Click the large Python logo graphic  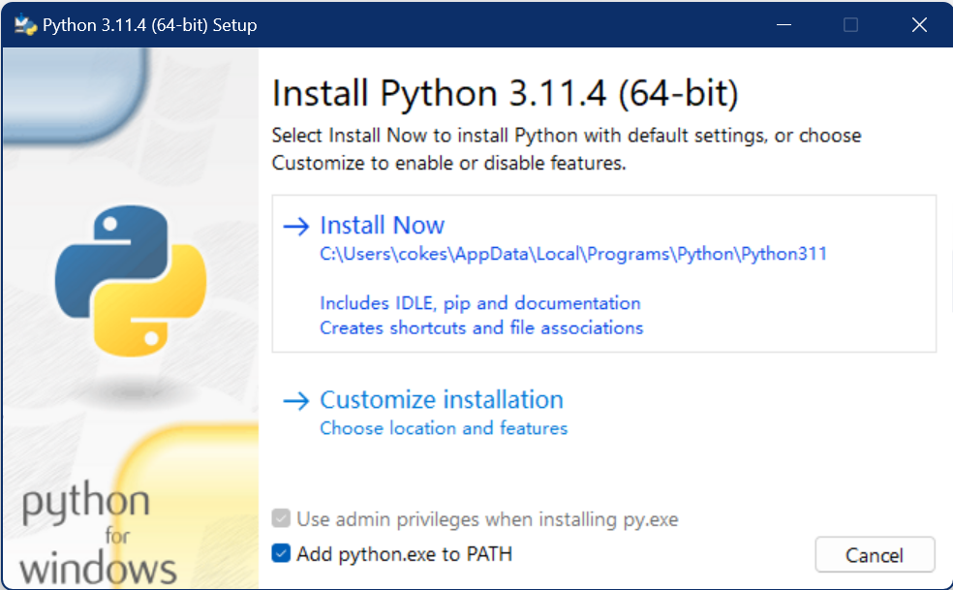[131, 280]
